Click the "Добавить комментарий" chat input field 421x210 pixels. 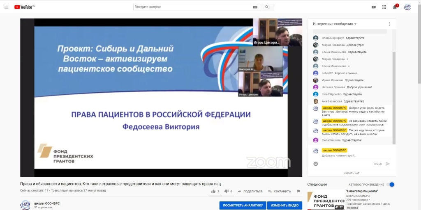tap(354, 156)
